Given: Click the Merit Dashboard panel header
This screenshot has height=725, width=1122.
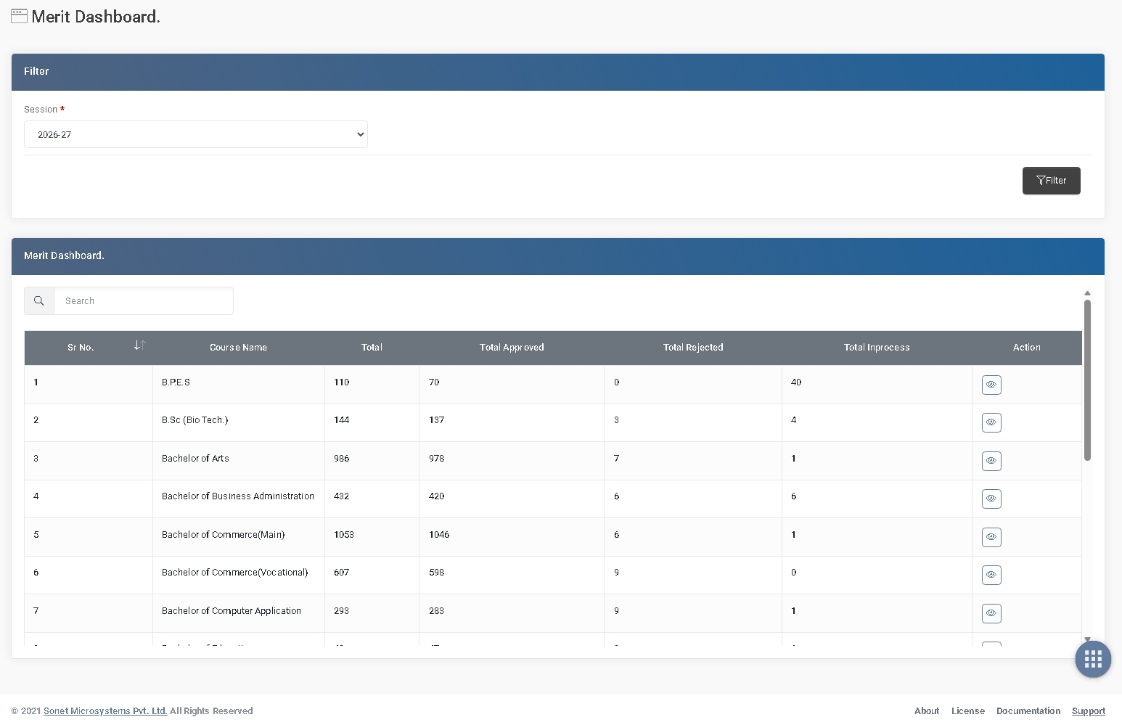Looking at the screenshot, I should click(x=558, y=256).
